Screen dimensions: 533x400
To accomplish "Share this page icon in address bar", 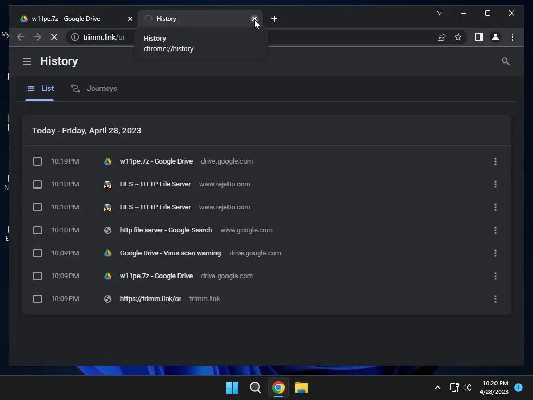I will tap(441, 37).
